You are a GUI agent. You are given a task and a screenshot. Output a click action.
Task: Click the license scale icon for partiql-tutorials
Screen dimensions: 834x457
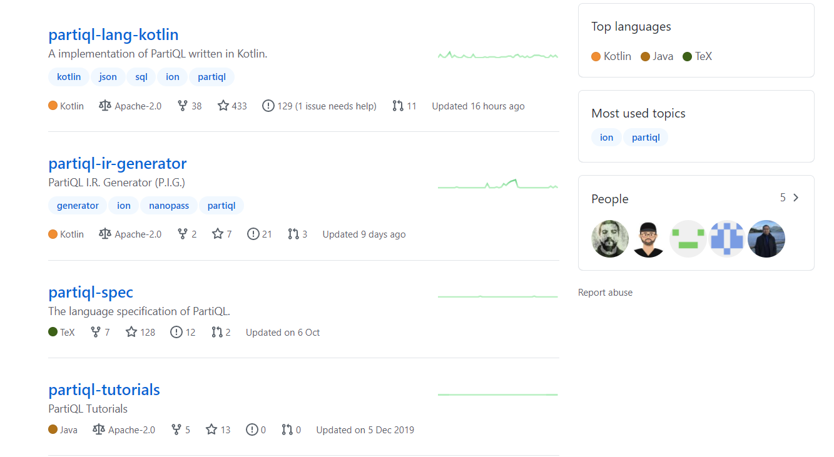click(99, 430)
